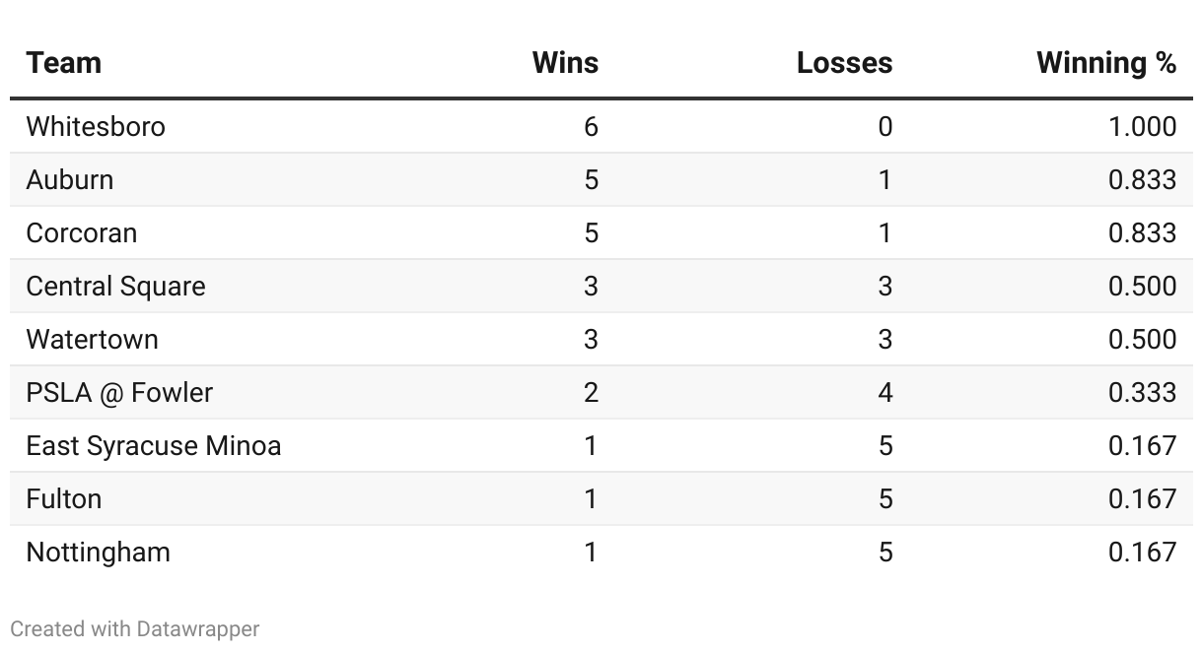Select the Whitesboro team name
The width and height of the screenshot is (1203, 652).
click(96, 127)
